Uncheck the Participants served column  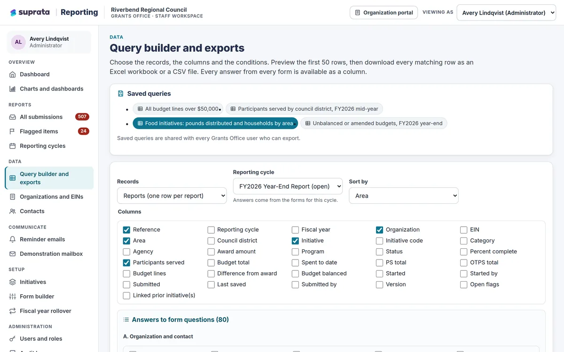click(x=126, y=263)
